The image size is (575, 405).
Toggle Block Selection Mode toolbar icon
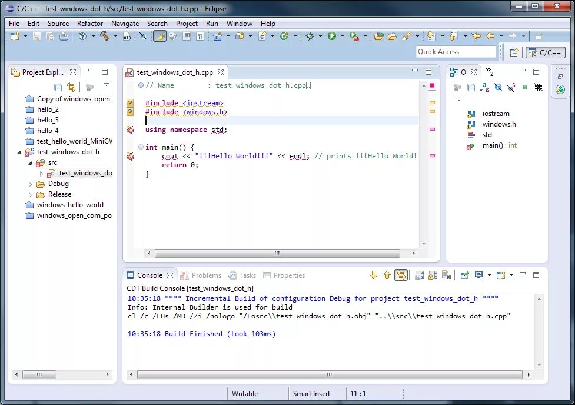(187, 36)
